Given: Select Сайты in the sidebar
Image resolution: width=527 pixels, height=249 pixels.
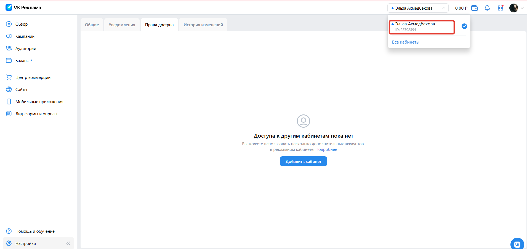Looking at the screenshot, I should coord(21,89).
